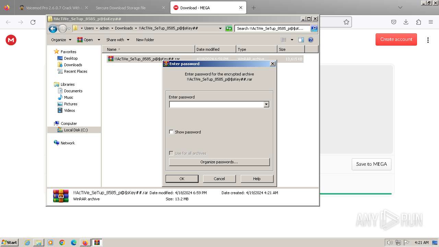Switch to WinRAR taskbar icon
The height and width of the screenshot is (247, 439).
tap(97, 243)
